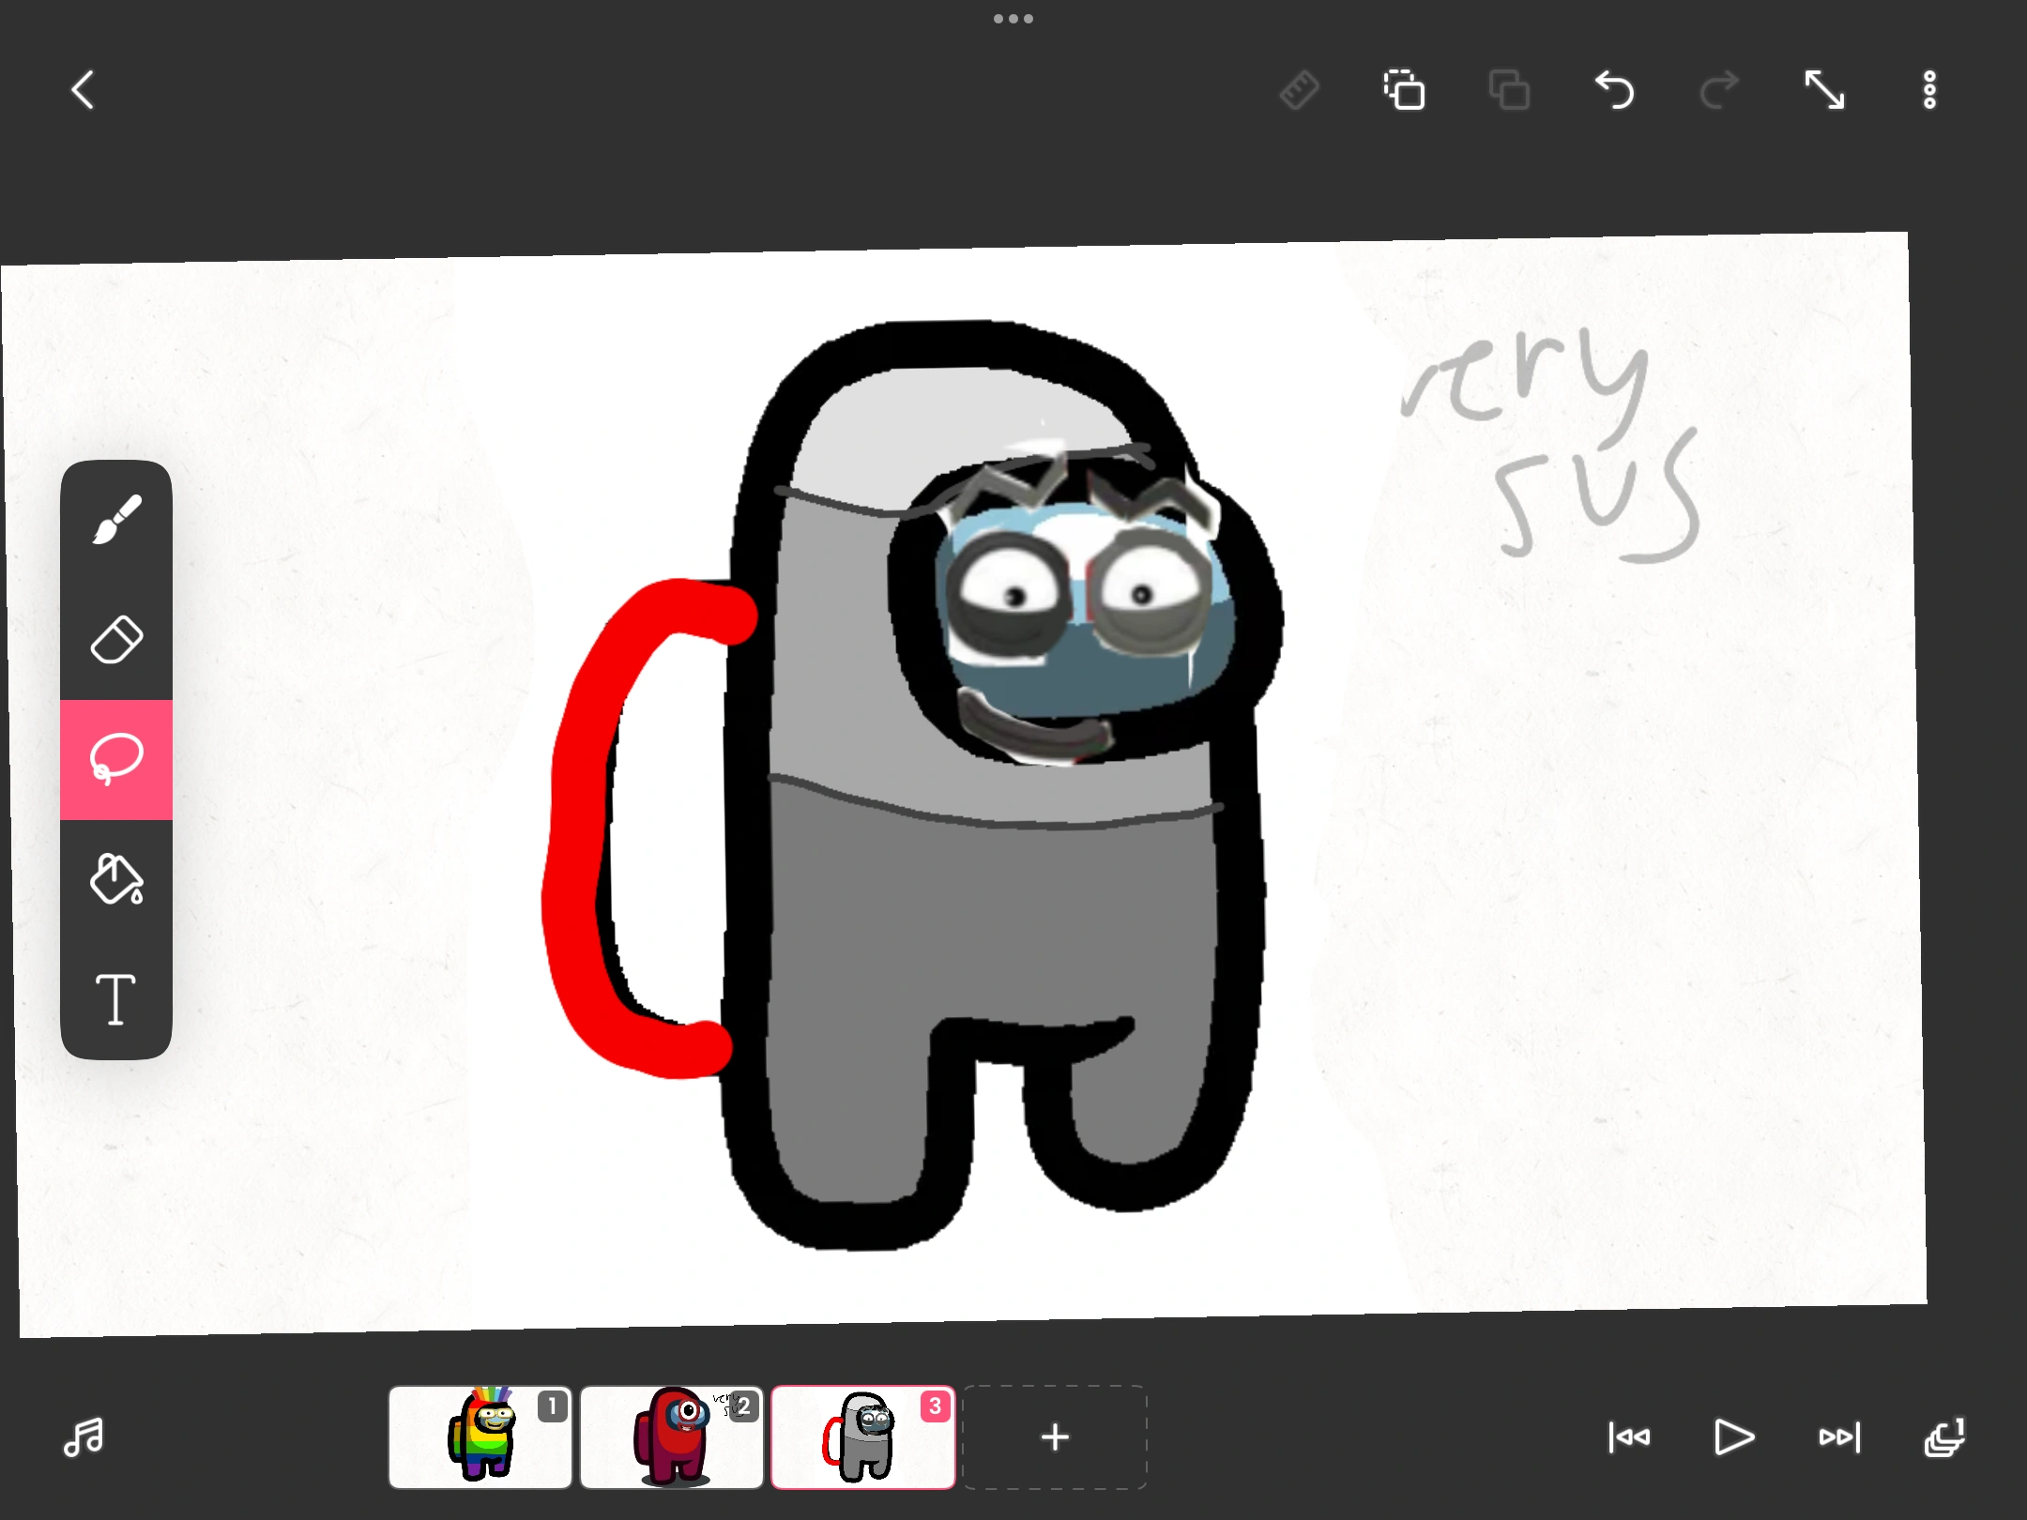2027x1520 pixels.
Task: Play the animation preview
Action: point(1732,1437)
